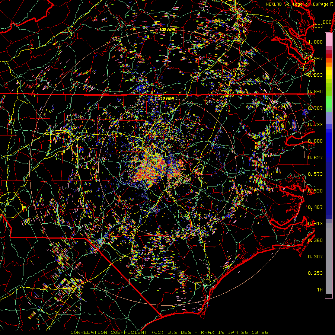335x335 pixels.
Task: Click the 0.360 scale value
Action: 315,240
